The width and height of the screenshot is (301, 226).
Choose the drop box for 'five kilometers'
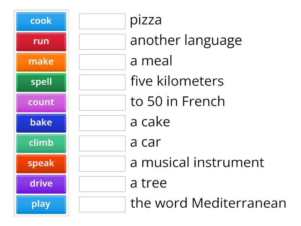102,82
